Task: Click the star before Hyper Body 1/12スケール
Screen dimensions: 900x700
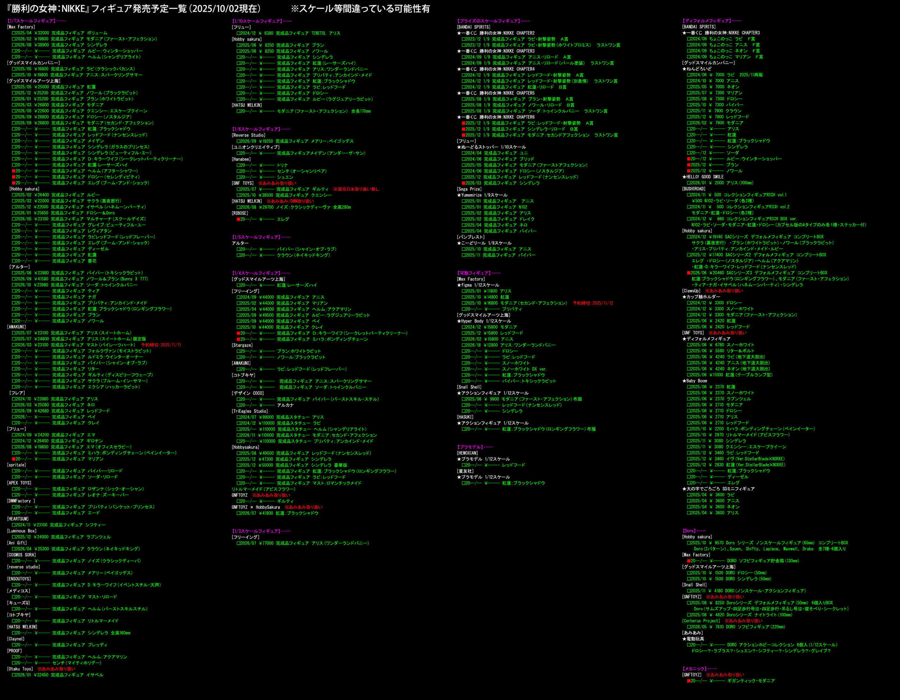Action: [x=459, y=321]
